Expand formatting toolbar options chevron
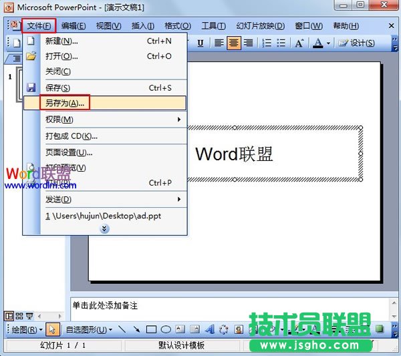The height and width of the screenshot is (356, 401). pos(395,43)
